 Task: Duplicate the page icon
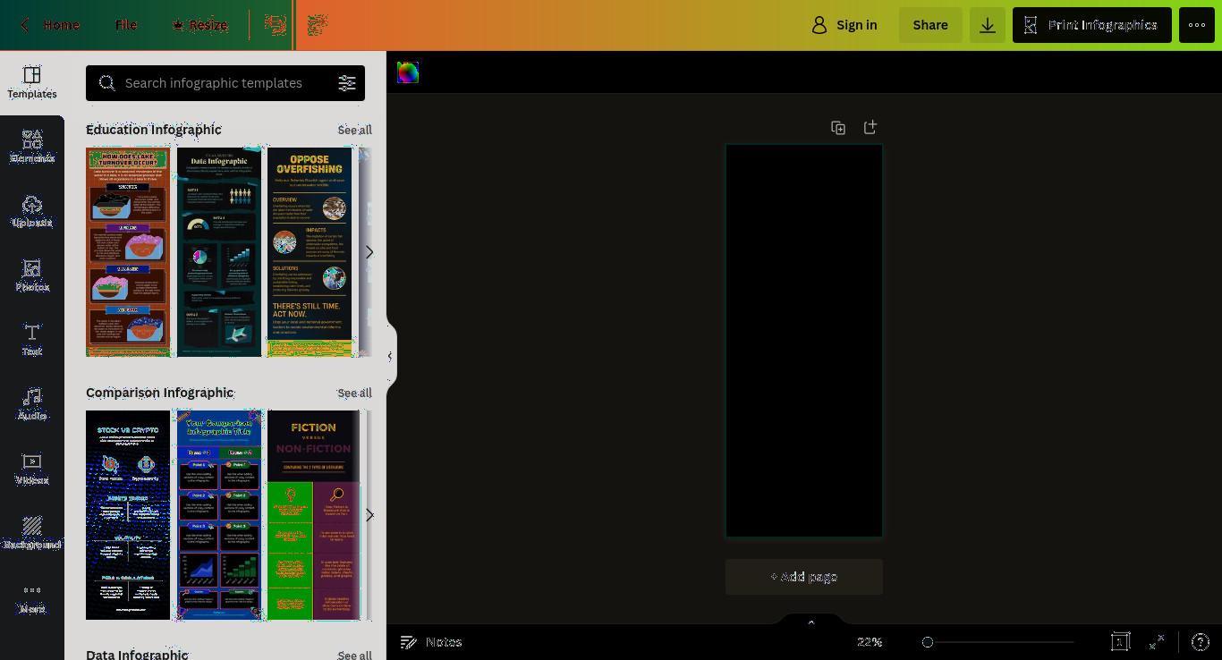pyautogui.click(x=838, y=128)
